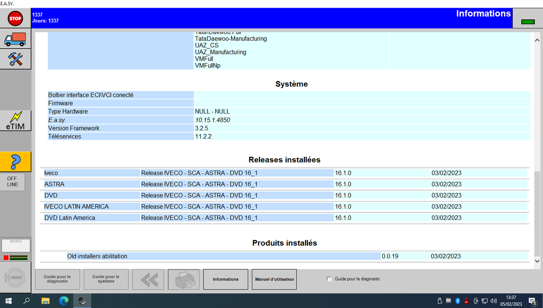Open the eTIM module
The image size is (543, 308).
pos(15,121)
